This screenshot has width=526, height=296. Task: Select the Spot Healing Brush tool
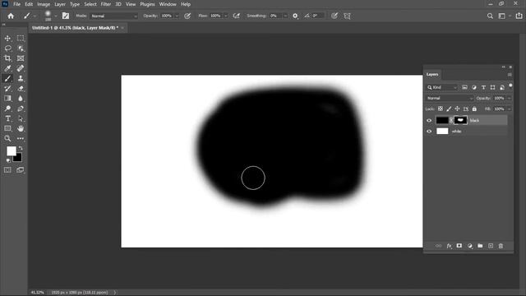click(21, 68)
